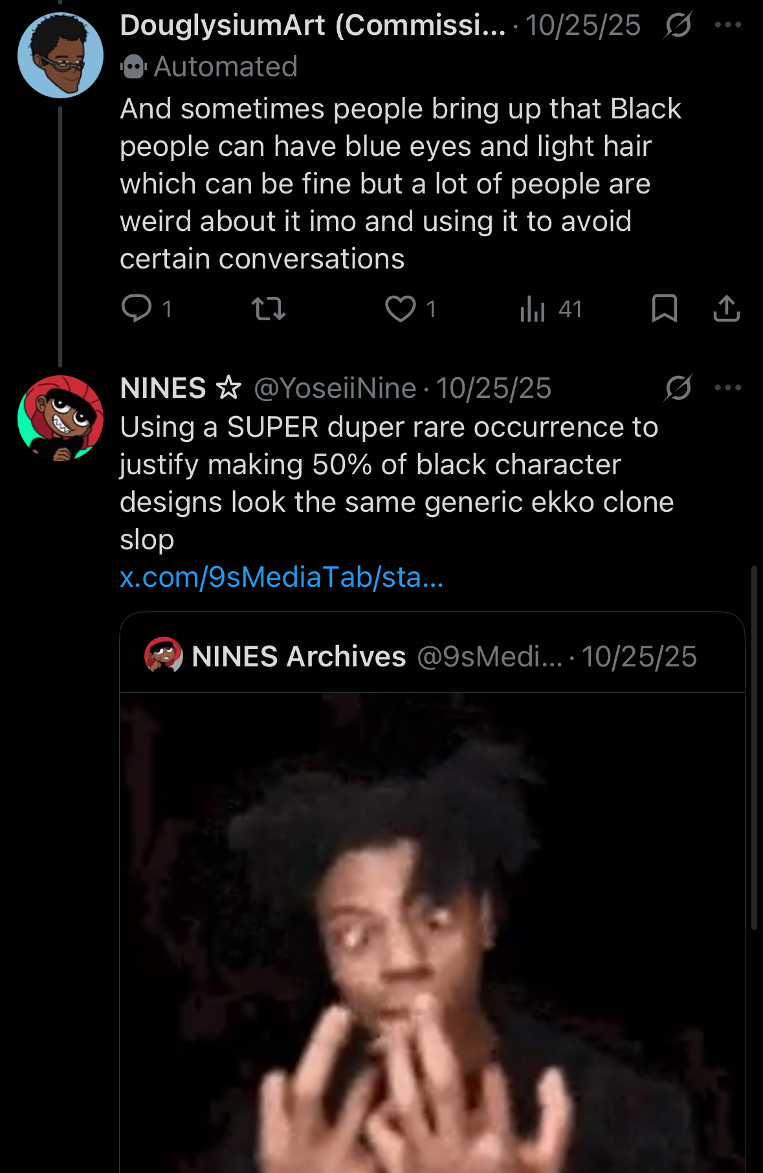Open DouglysiumArt display name profile
The width and height of the screenshot is (763, 1173).
coord(312,26)
